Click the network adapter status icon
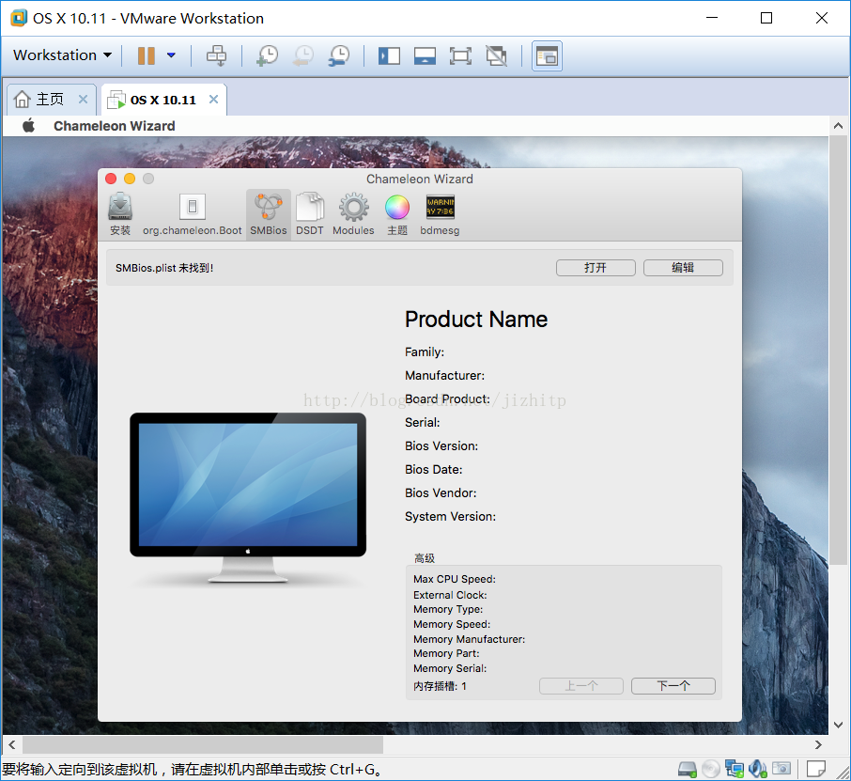851x781 pixels. pos(735,769)
